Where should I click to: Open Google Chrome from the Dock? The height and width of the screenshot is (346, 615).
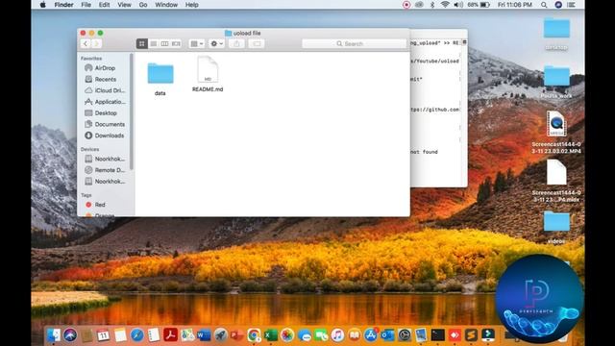coord(254,335)
